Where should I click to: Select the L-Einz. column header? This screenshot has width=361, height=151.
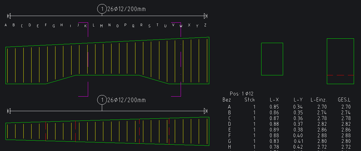pyautogui.click(x=319, y=100)
